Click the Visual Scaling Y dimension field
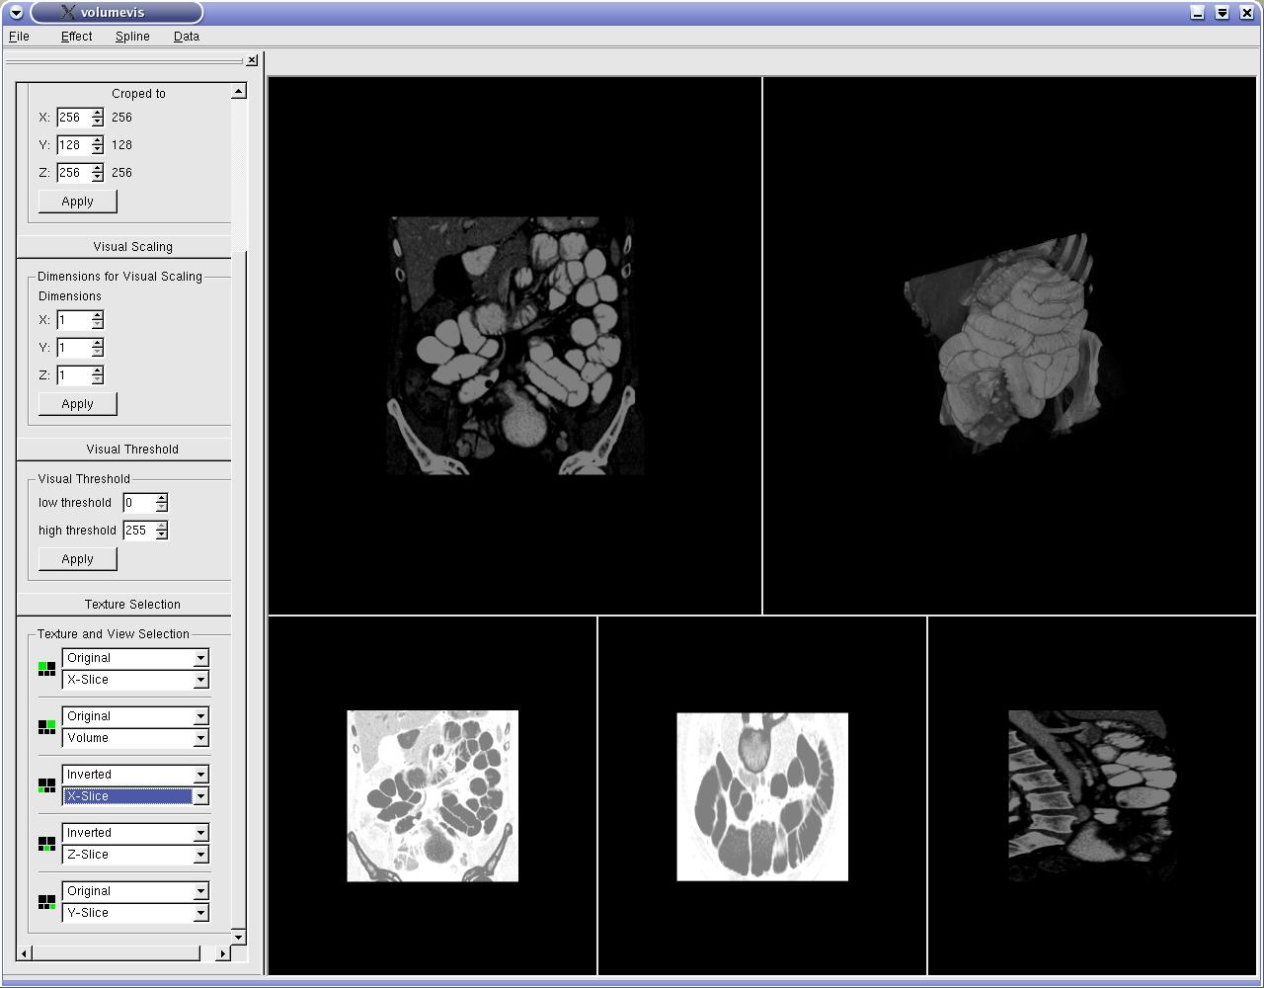The width and height of the screenshot is (1264, 988). (73, 348)
